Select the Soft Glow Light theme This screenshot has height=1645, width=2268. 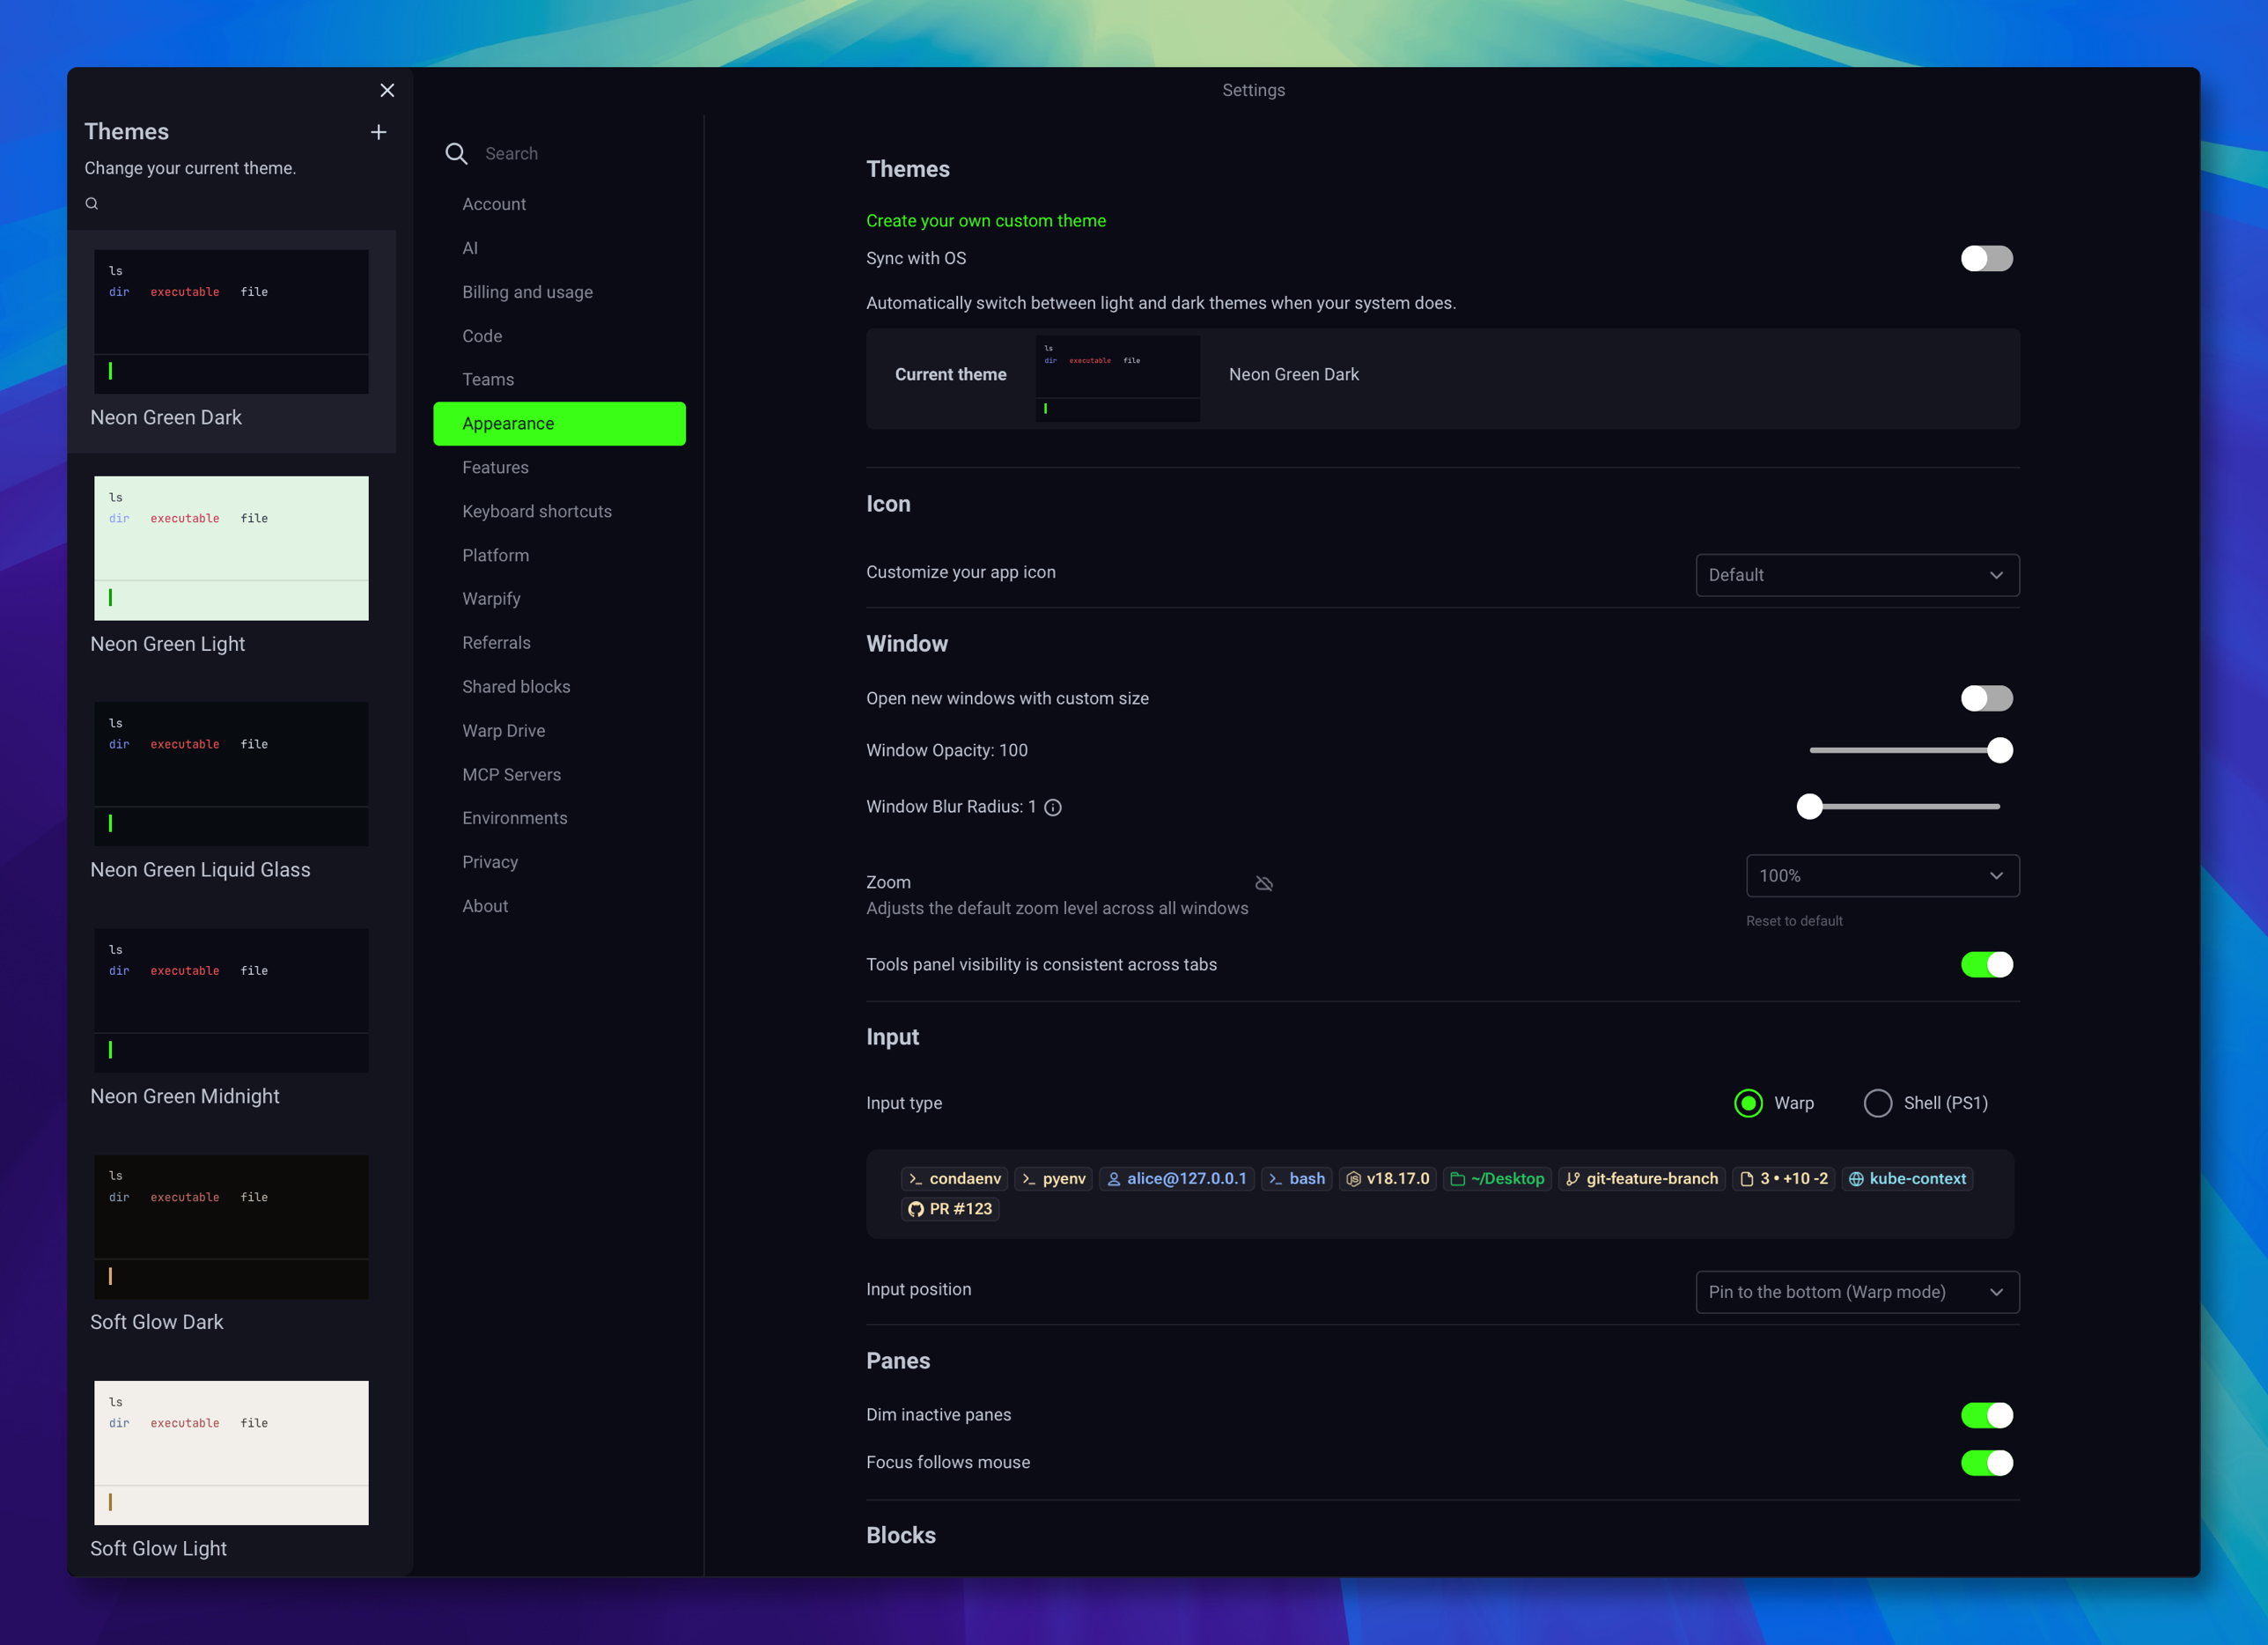point(231,1453)
